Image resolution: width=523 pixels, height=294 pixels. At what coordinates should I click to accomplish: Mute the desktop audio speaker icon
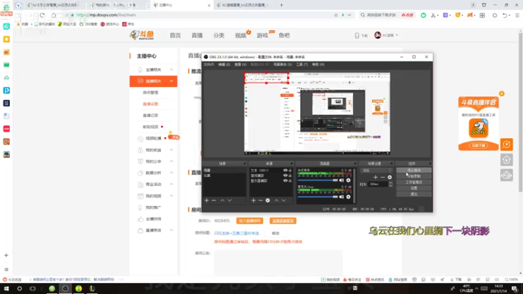pos(341,180)
